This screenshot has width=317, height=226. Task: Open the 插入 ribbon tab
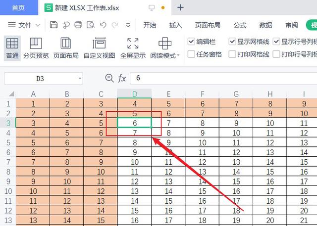[x=175, y=25]
